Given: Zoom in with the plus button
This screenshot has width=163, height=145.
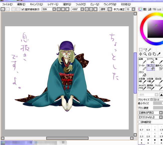Looking at the screenshot, I should (x=63, y=9).
